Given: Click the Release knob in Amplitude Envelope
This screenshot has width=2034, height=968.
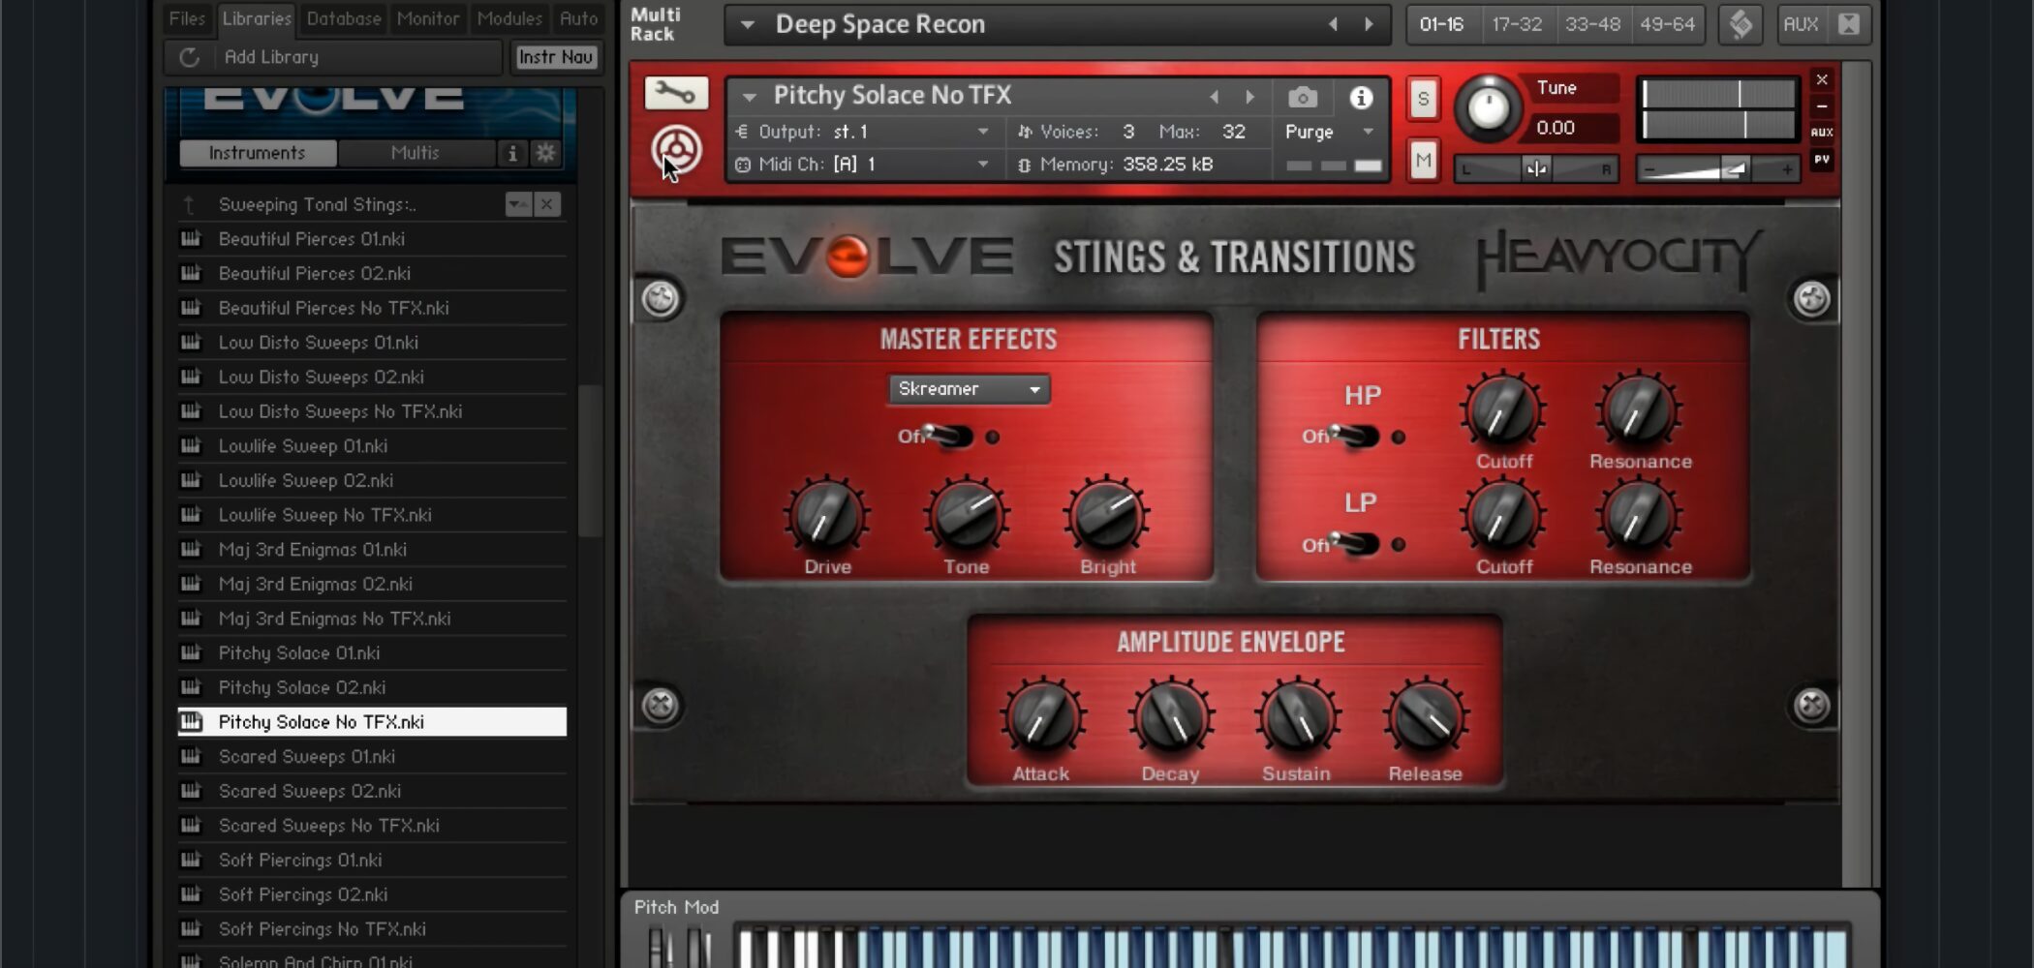Looking at the screenshot, I should tap(1426, 718).
